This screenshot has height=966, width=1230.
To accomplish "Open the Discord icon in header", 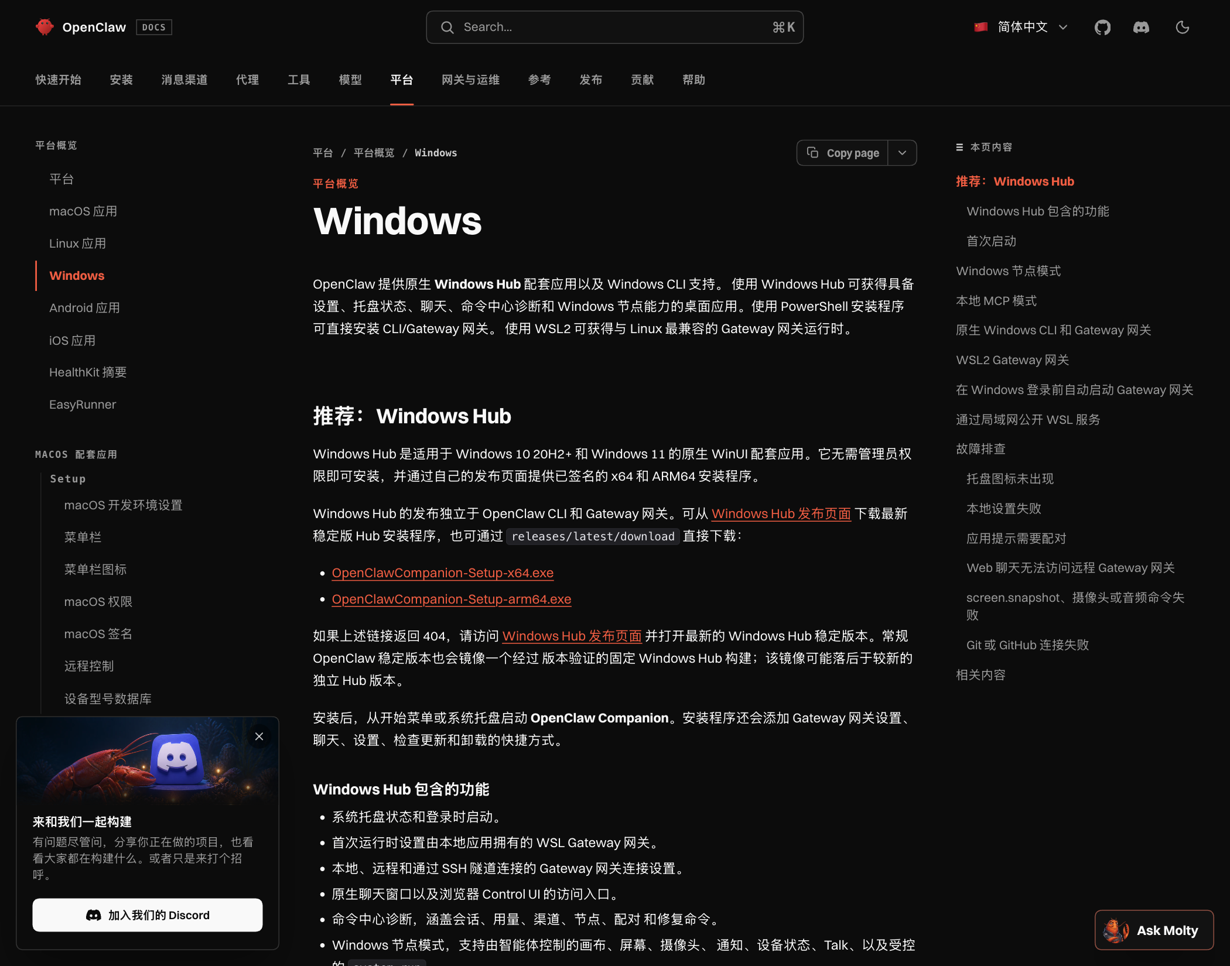I will pyautogui.click(x=1141, y=28).
